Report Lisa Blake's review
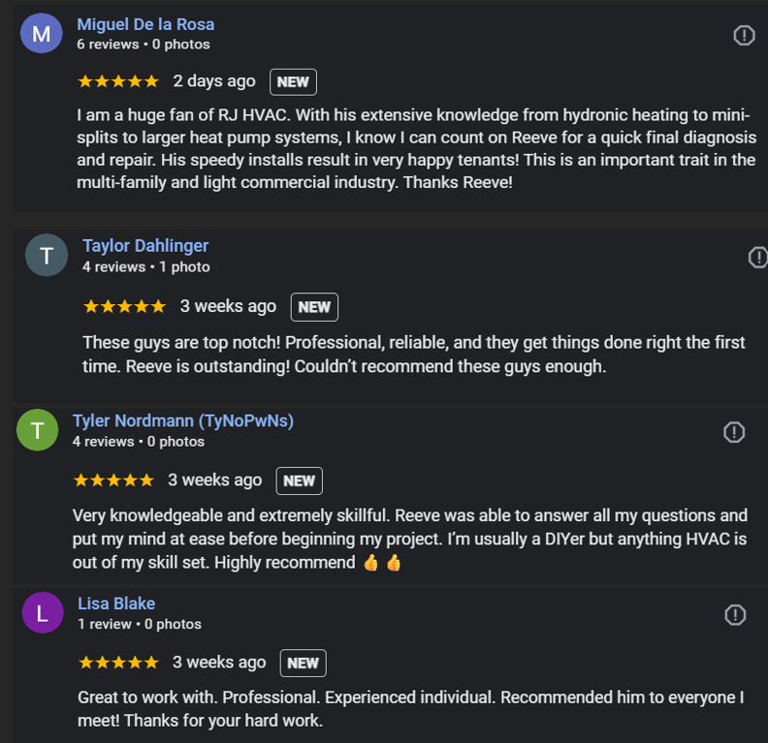 tap(736, 615)
